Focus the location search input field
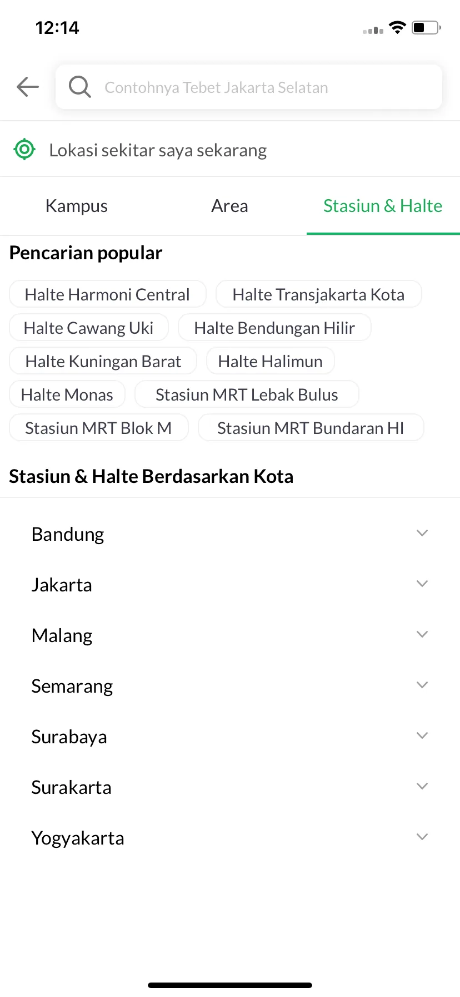 pyautogui.click(x=249, y=87)
